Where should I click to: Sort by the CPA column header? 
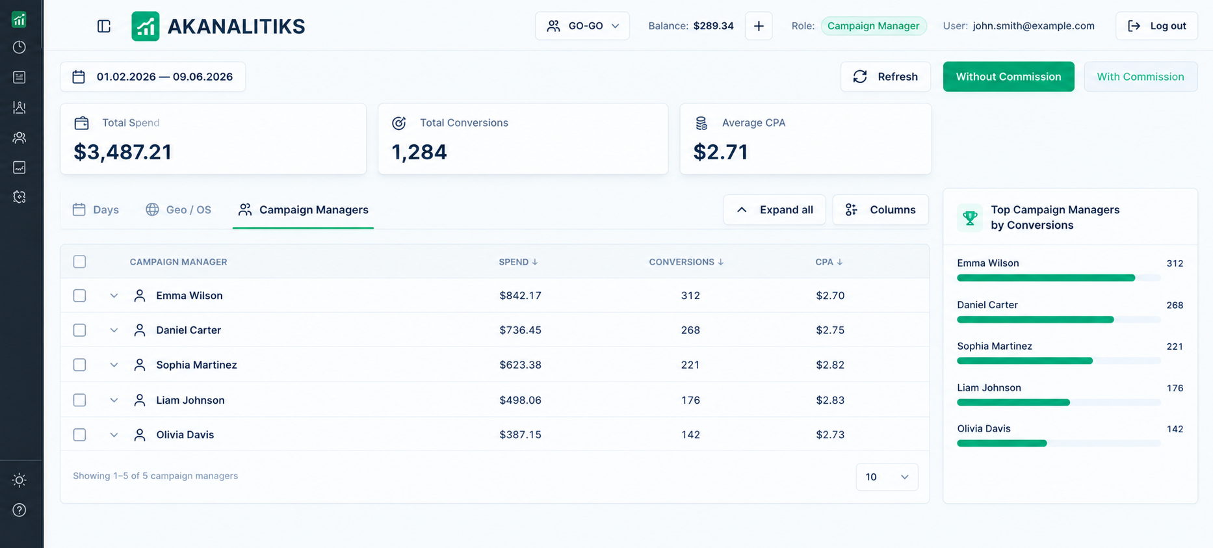click(829, 262)
